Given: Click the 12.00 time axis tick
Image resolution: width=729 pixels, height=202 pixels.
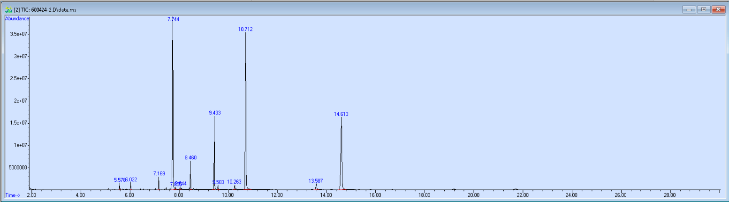Looking at the screenshot, I should 277,195.
